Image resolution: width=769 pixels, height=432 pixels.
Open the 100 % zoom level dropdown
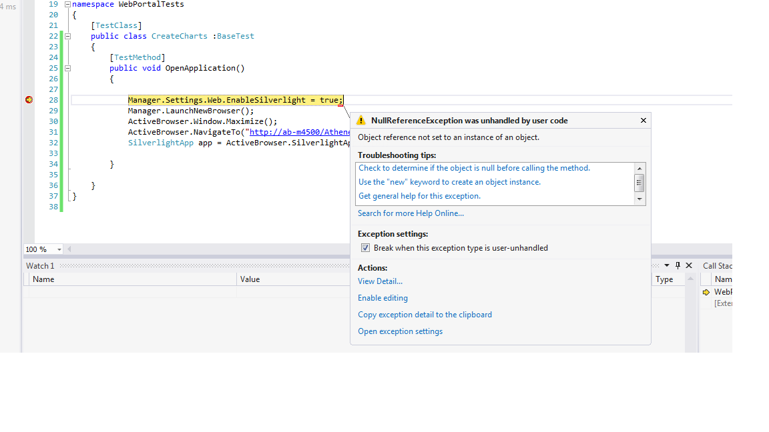(59, 249)
